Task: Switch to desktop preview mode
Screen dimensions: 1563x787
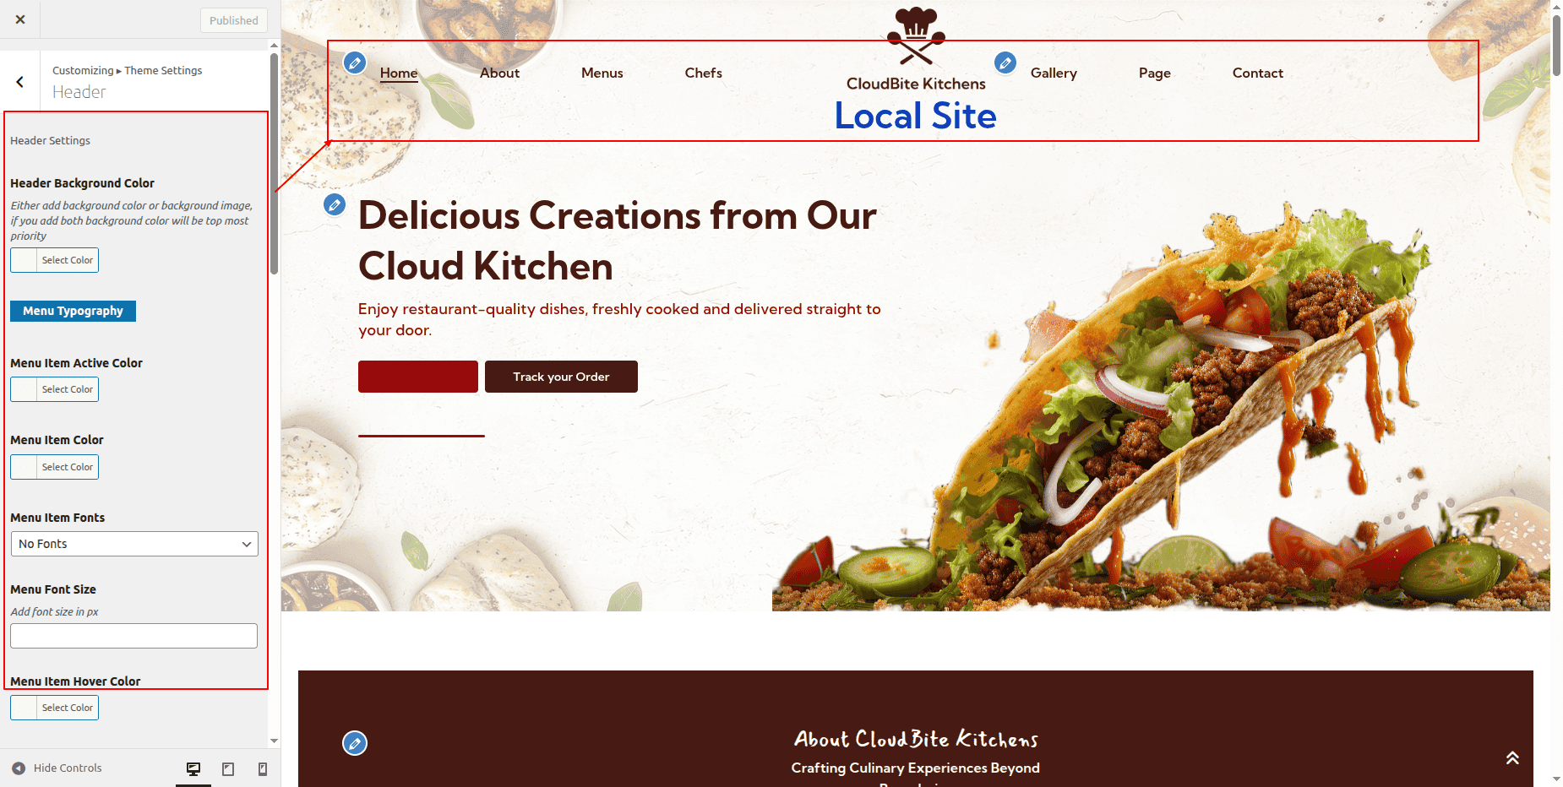Action: 193,768
